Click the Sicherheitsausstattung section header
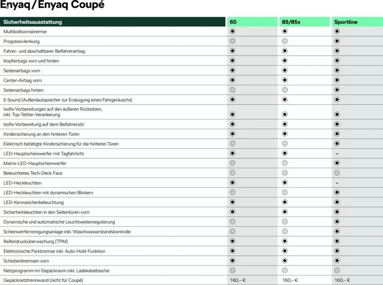Screen dimensions: 383x285 click(x=113, y=22)
